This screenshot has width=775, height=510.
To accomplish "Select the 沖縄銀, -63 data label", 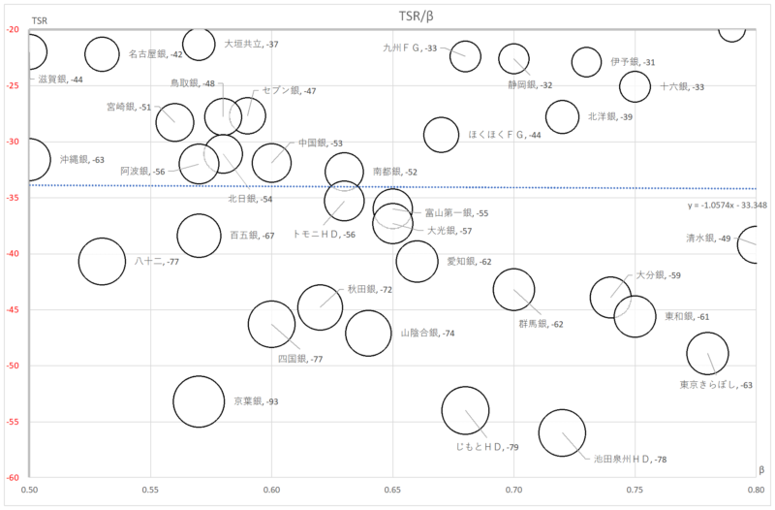I will click(82, 160).
